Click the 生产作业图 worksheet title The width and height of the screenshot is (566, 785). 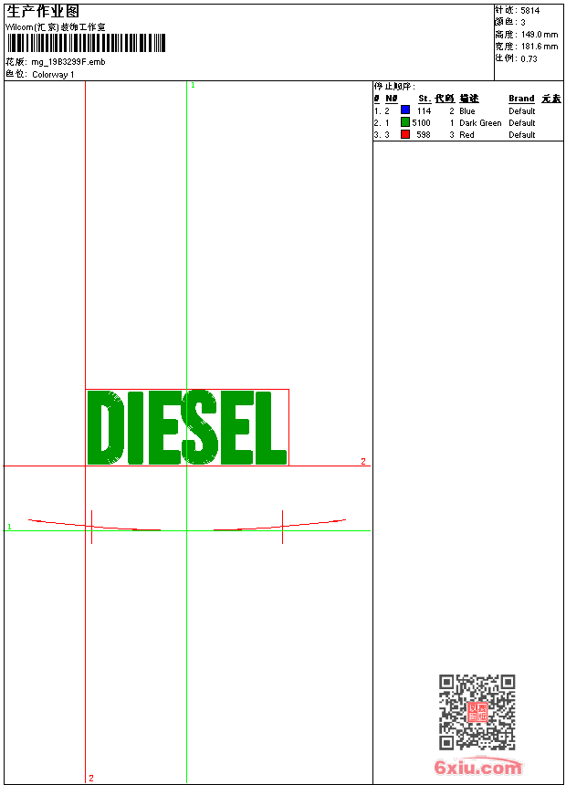[43, 11]
